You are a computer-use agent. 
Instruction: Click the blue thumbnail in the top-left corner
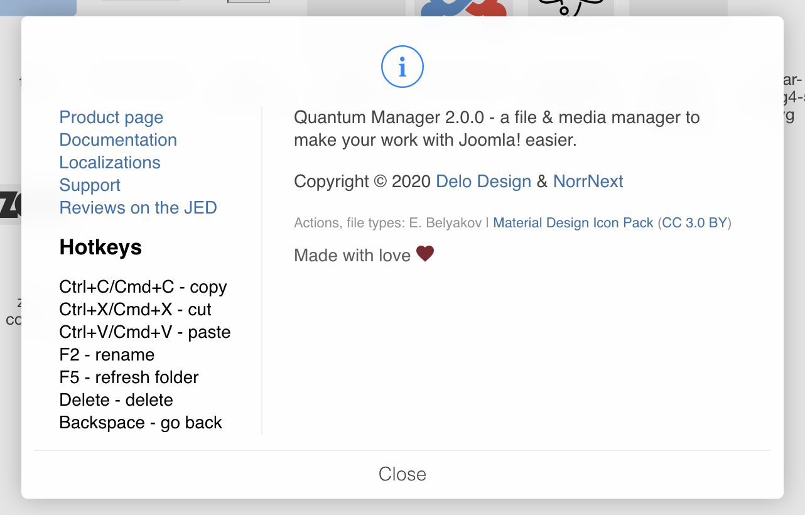[38, 8]
